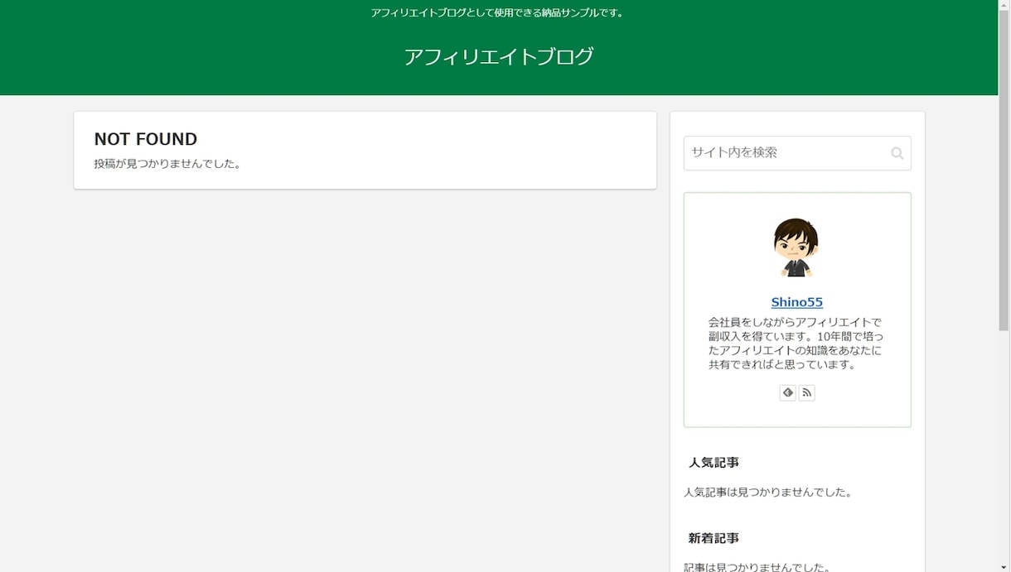Click the search magnifier icon

(897, 153)
